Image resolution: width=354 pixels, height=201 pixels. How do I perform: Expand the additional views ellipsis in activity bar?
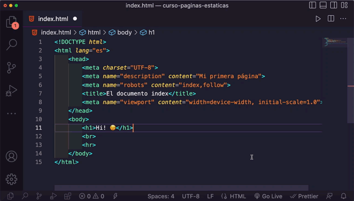(x=11, y=113)
